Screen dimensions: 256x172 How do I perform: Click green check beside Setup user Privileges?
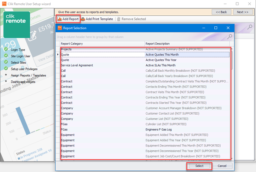pyautogui.click(x=6, y=68)
